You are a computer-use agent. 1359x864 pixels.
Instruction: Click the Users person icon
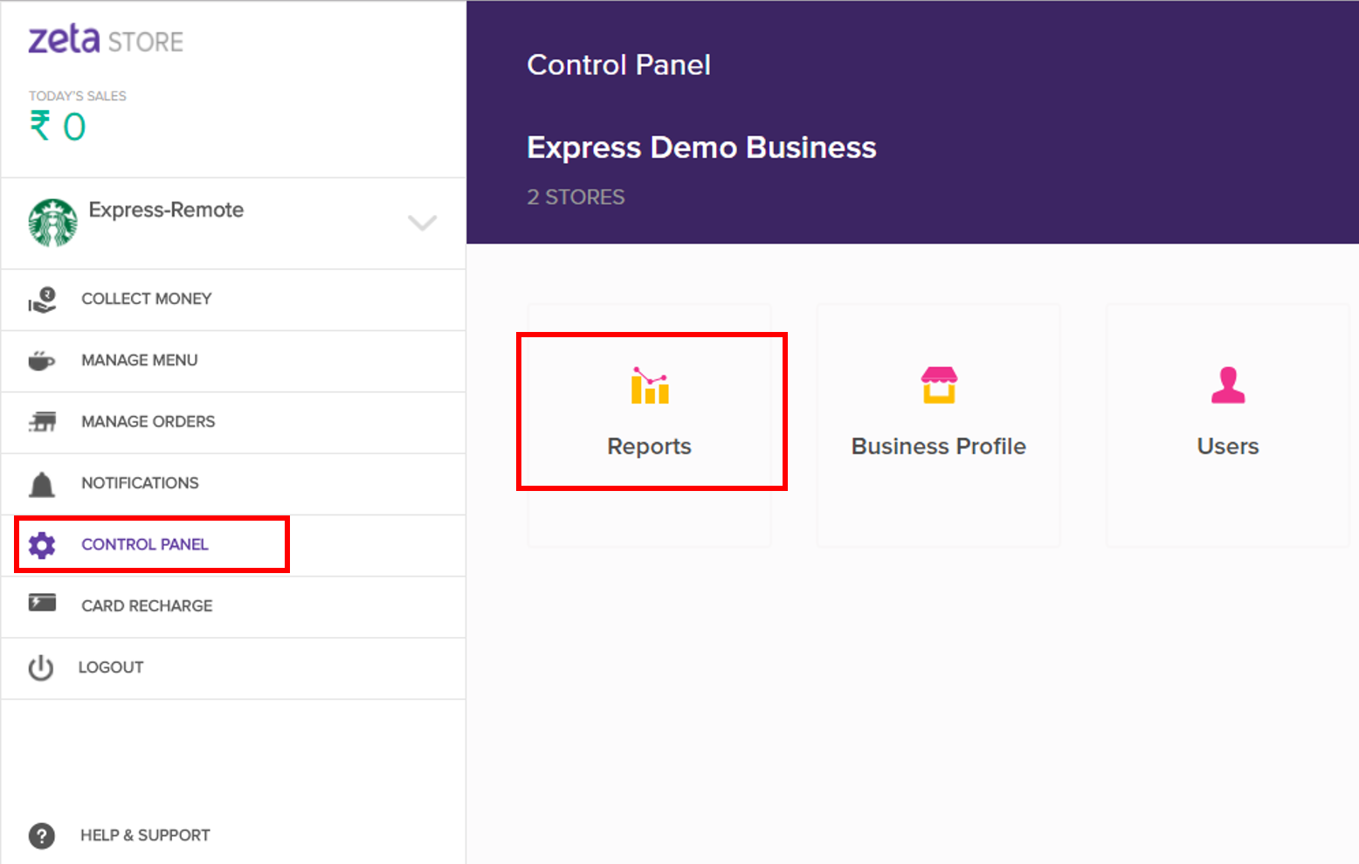(1228, 385)
